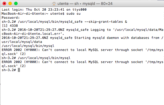Click the prompt mark bracket beside 'sh-3.2# /usr/local/mysql/bin/mysql'

pos(1,58)
